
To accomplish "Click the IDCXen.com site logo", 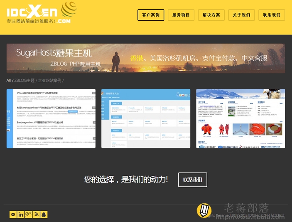I will point(42,12).
